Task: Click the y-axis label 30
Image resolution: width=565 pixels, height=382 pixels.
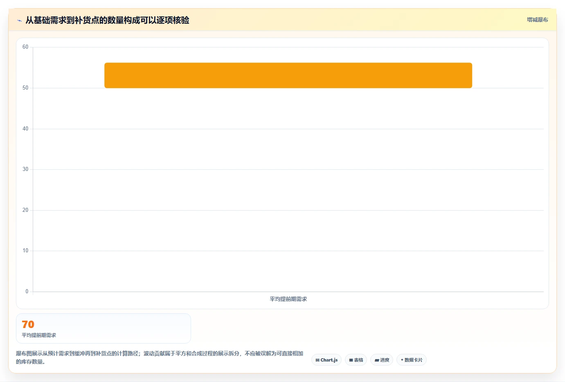Action: click(25, 169)
